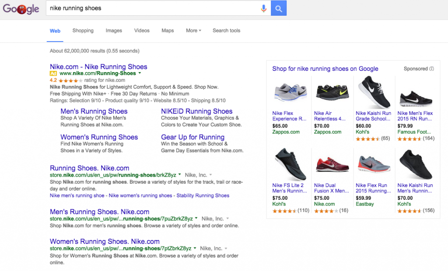Expand arrow after running-shoes/brkZ8yz URL
The image size is (448, 271).
180,174
